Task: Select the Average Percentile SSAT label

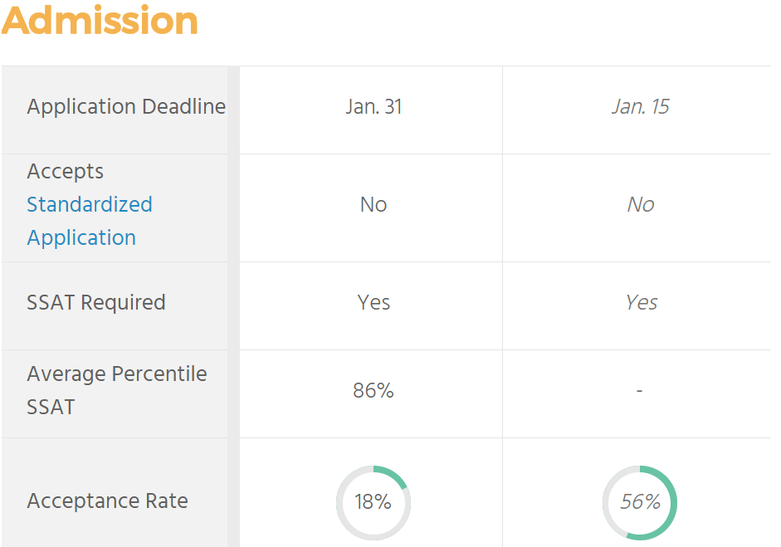Action: click(x=116, y=390)
